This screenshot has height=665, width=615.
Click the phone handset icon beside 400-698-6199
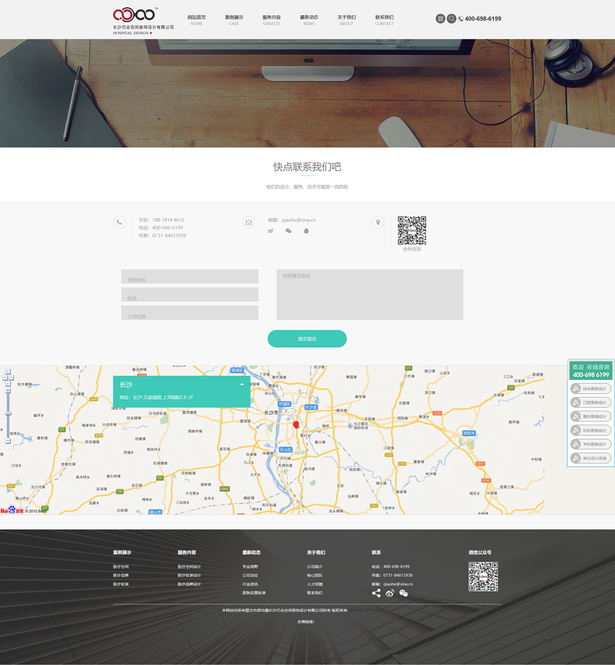(x=461, y=18)
